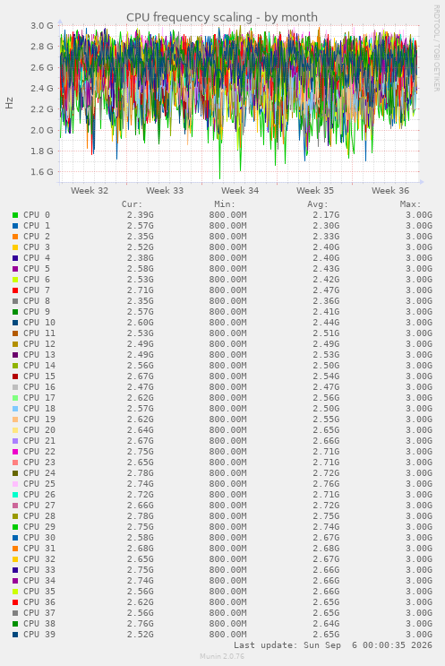Click the 'Week 35' axis label
Viewport: 445px width, 666px height.
point(315,191)
